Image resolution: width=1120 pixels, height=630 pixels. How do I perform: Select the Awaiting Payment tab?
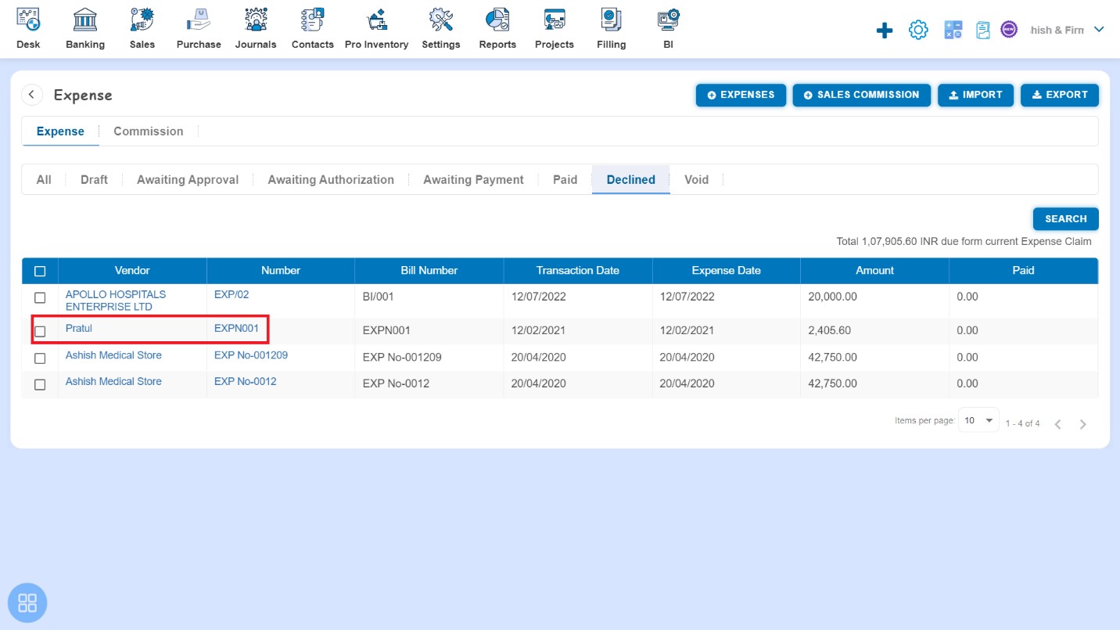[473, 180]
